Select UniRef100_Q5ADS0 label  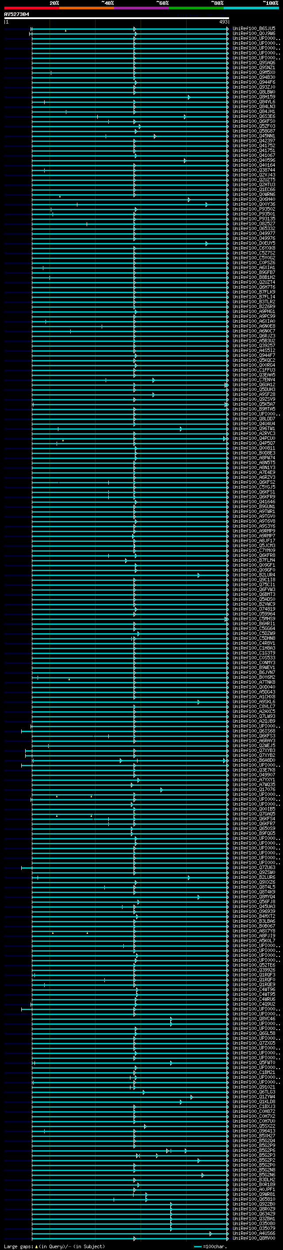[254, 600]
